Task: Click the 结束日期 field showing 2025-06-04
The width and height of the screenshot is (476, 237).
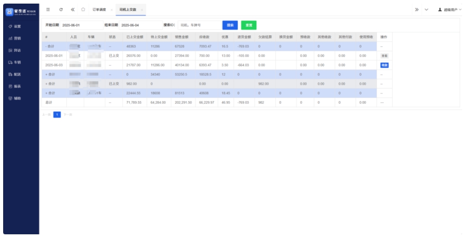Action: coord(141,25)
